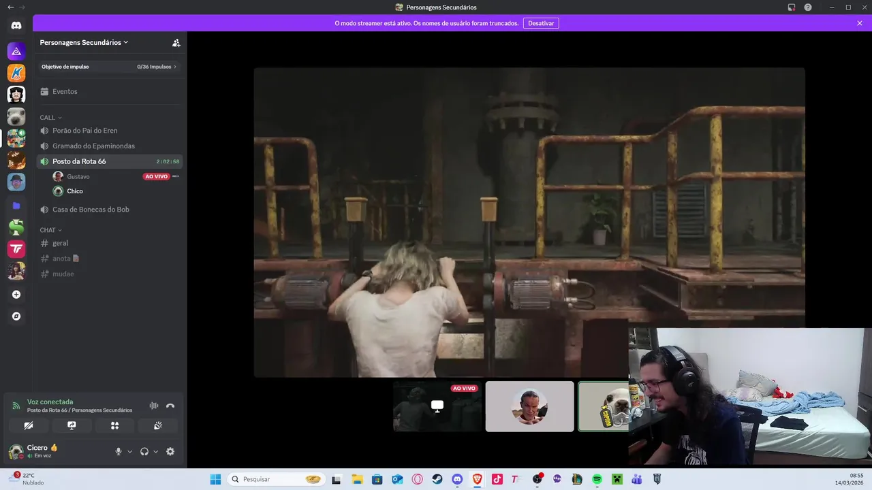Click the Voz conectada status text
Screen dimensions: 872x490
(50, 402)
